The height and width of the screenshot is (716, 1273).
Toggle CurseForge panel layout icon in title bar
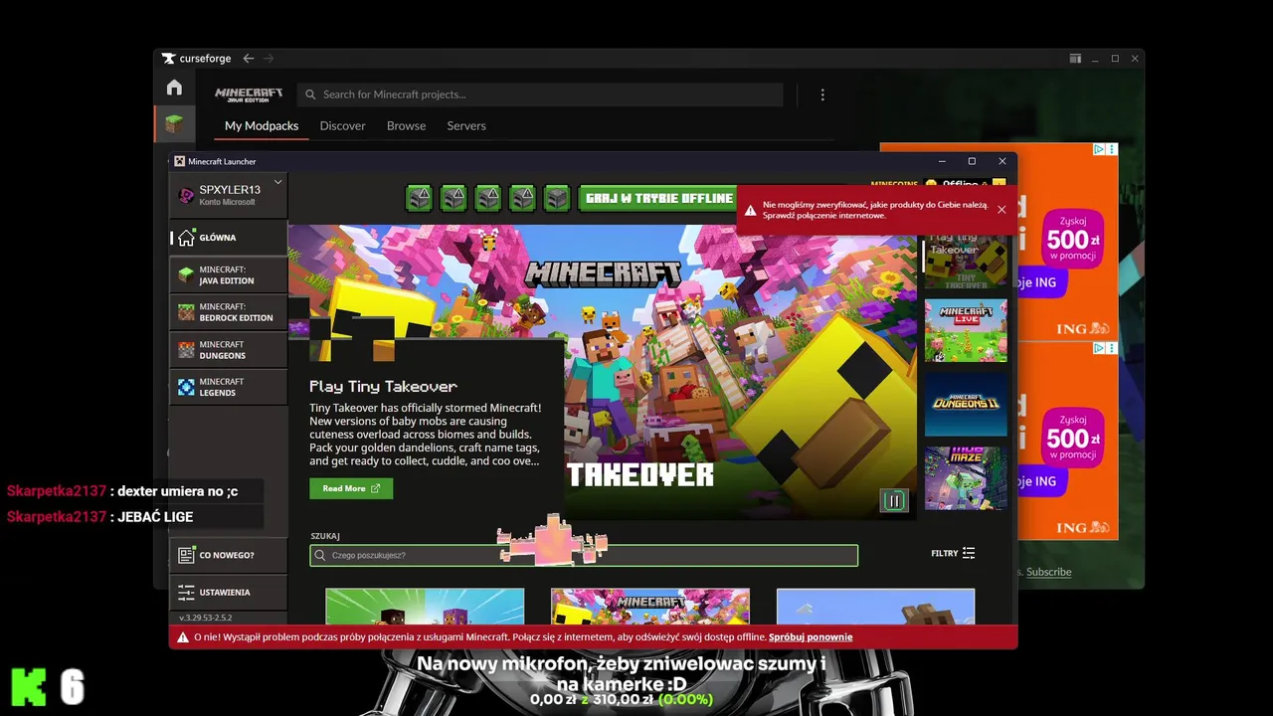point(1075,59)
